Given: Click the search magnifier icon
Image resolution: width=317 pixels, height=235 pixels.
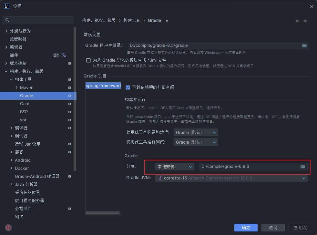Looking at the screenshot, I should tap(7, 20).
